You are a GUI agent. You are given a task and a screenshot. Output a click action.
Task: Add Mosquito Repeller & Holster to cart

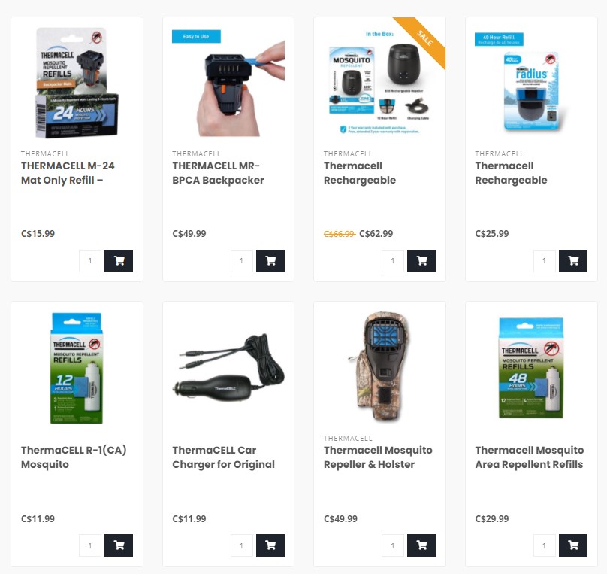(x=421, y=545)
